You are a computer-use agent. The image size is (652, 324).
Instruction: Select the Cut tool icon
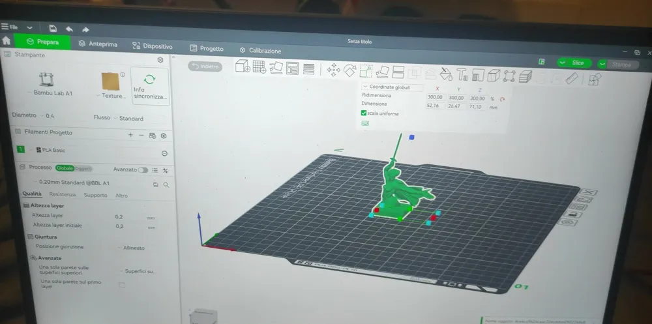pyautogui.click(x=398, y=72)
